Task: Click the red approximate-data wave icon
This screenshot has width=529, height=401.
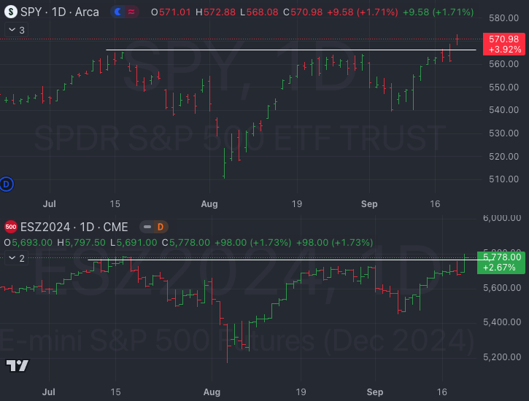Action: click(131, 12)
